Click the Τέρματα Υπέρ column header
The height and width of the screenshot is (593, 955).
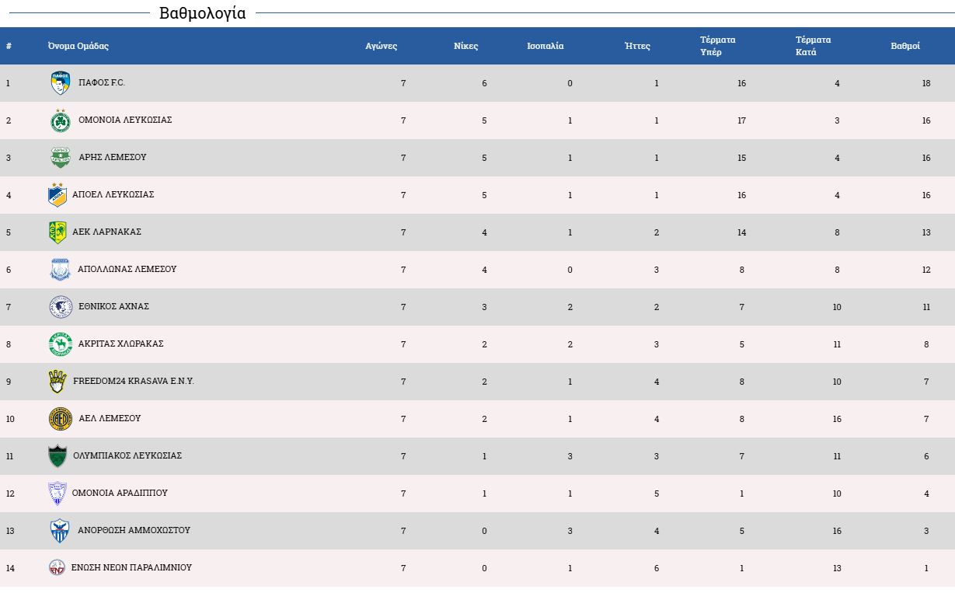point(718,46)
